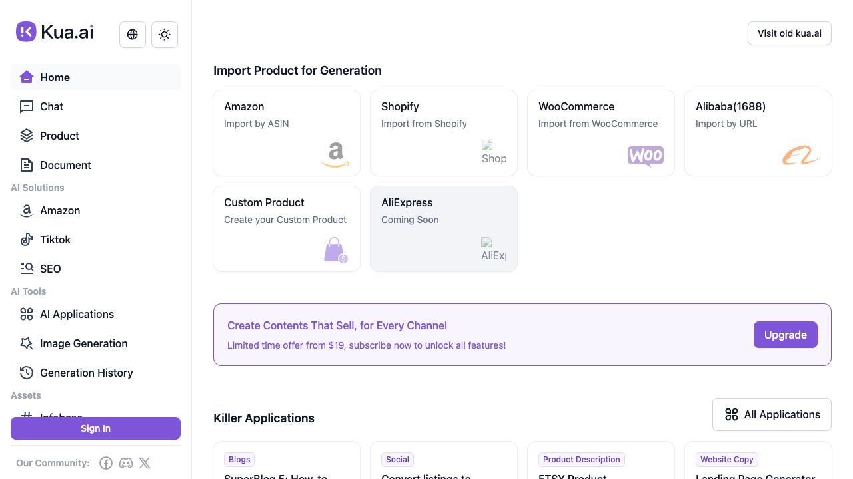Open the language globe selector
853x479 pixels.
(x=133, y=35)
